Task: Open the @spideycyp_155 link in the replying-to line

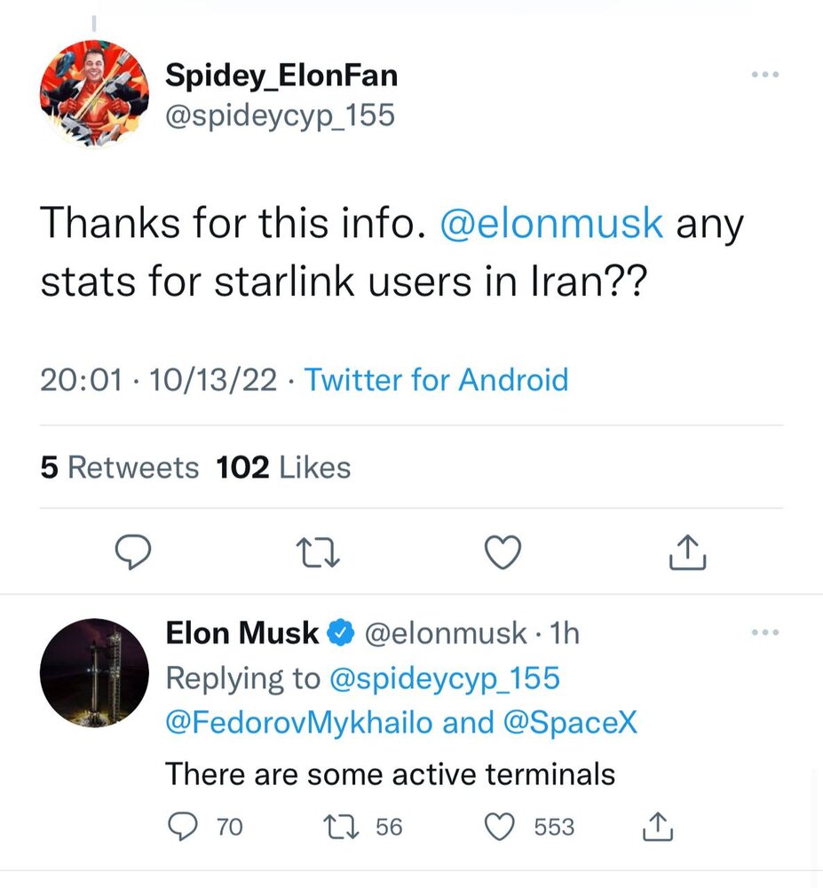Action: tap(444, 678)
